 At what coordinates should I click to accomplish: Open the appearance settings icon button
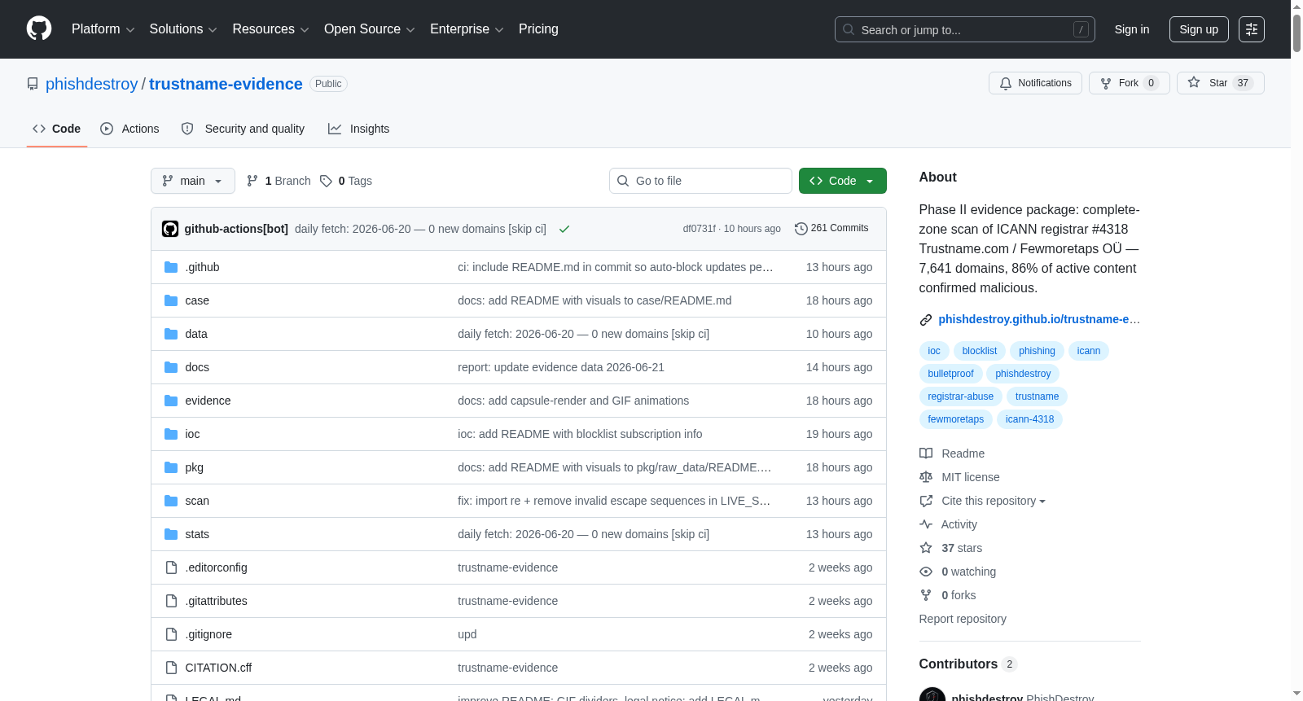click(1252, 29)
